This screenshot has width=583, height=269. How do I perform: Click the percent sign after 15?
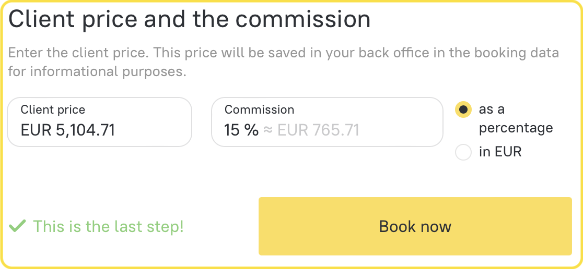pyautogui.click(x=251, y=130)
